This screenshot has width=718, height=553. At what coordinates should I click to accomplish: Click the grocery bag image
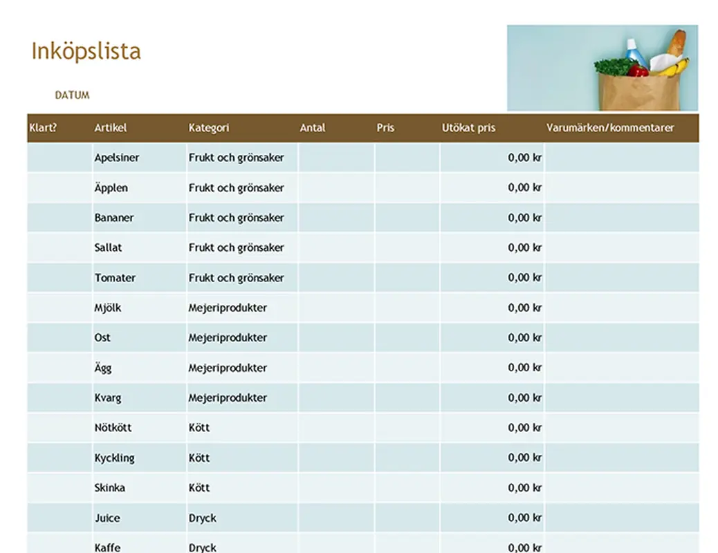click(602, 68)
